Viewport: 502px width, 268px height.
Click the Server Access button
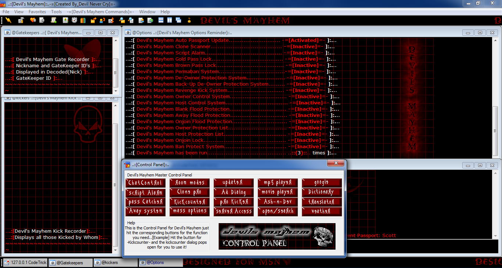234,211
